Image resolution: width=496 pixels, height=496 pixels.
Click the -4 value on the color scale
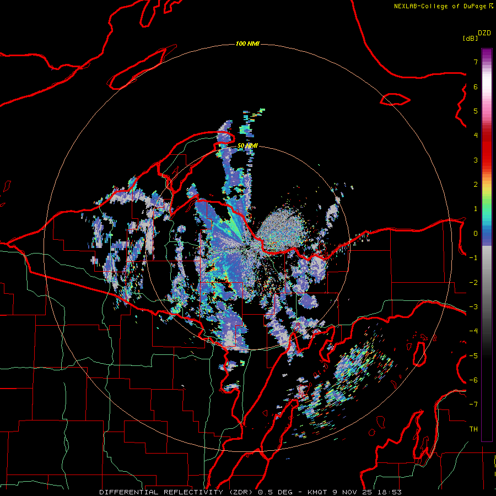point(473,331)
